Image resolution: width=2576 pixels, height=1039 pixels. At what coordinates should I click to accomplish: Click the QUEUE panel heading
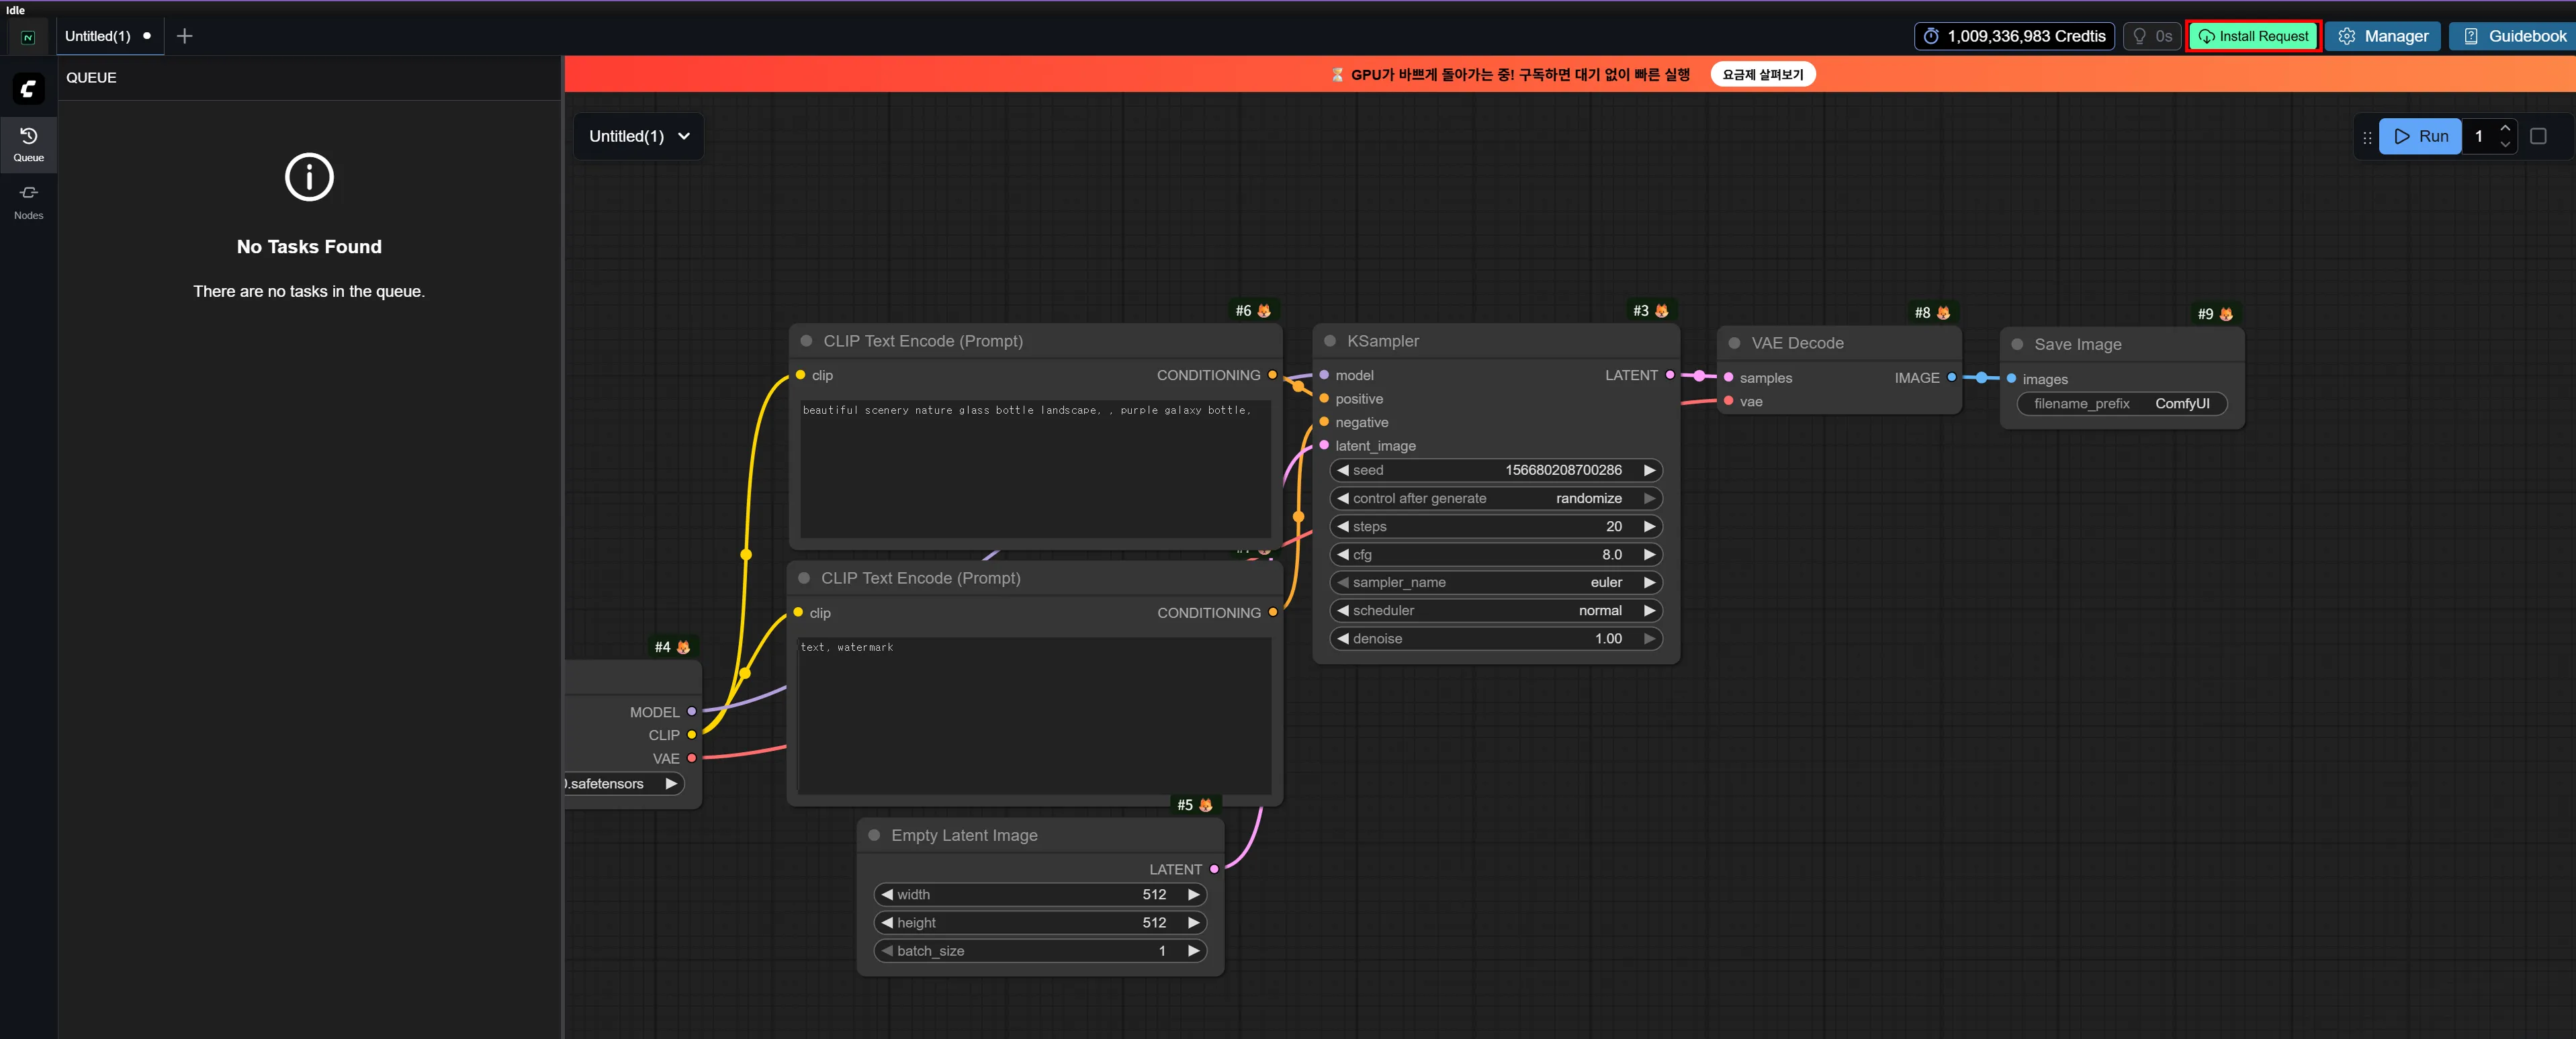pyautogui.click(x=91, y=77)
